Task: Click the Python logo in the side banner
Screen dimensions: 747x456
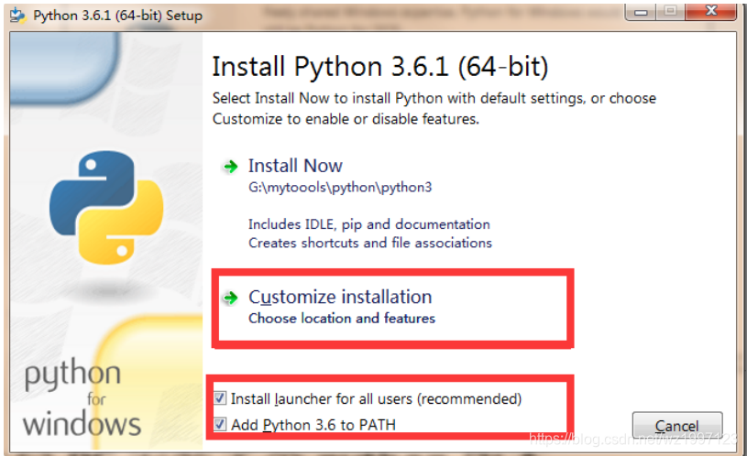Action: click(106, 208)
